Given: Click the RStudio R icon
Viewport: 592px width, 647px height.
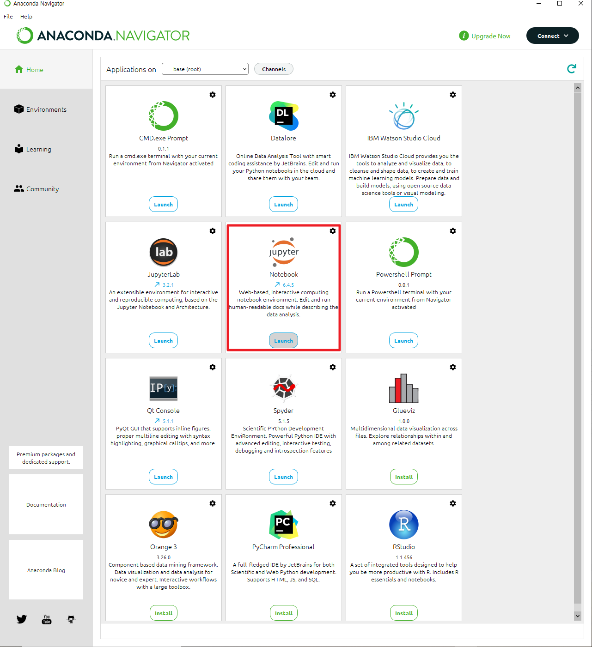Looking at the screenshot, I should coord(404,525).
